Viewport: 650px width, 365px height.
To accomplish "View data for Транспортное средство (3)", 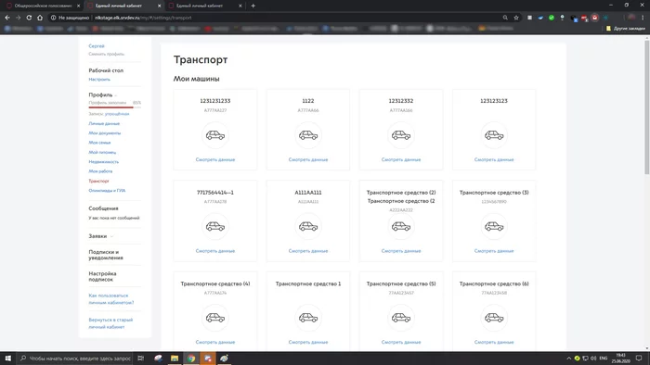I will [x=494, y=251].
